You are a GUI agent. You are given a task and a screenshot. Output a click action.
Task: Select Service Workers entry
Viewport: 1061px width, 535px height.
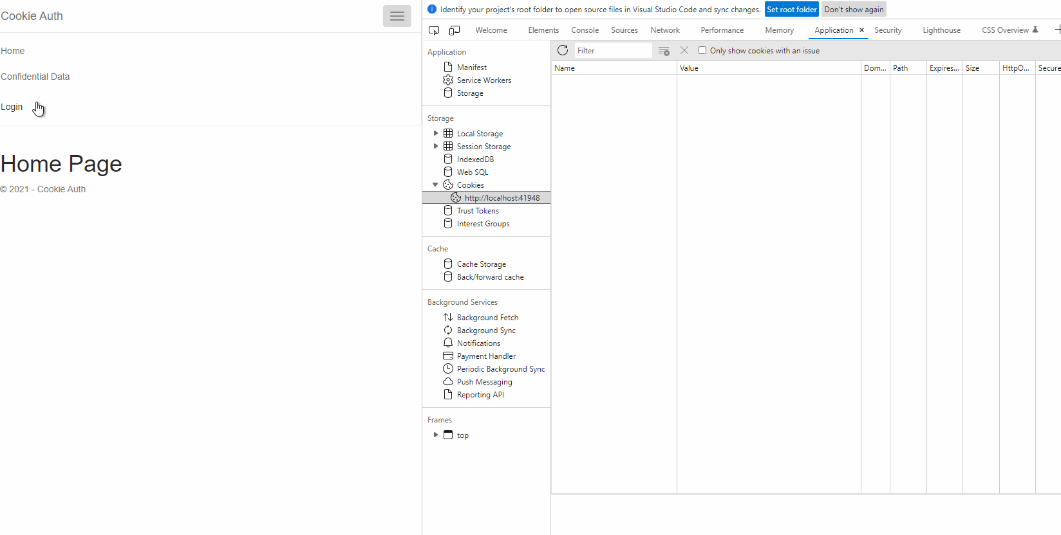484,80
